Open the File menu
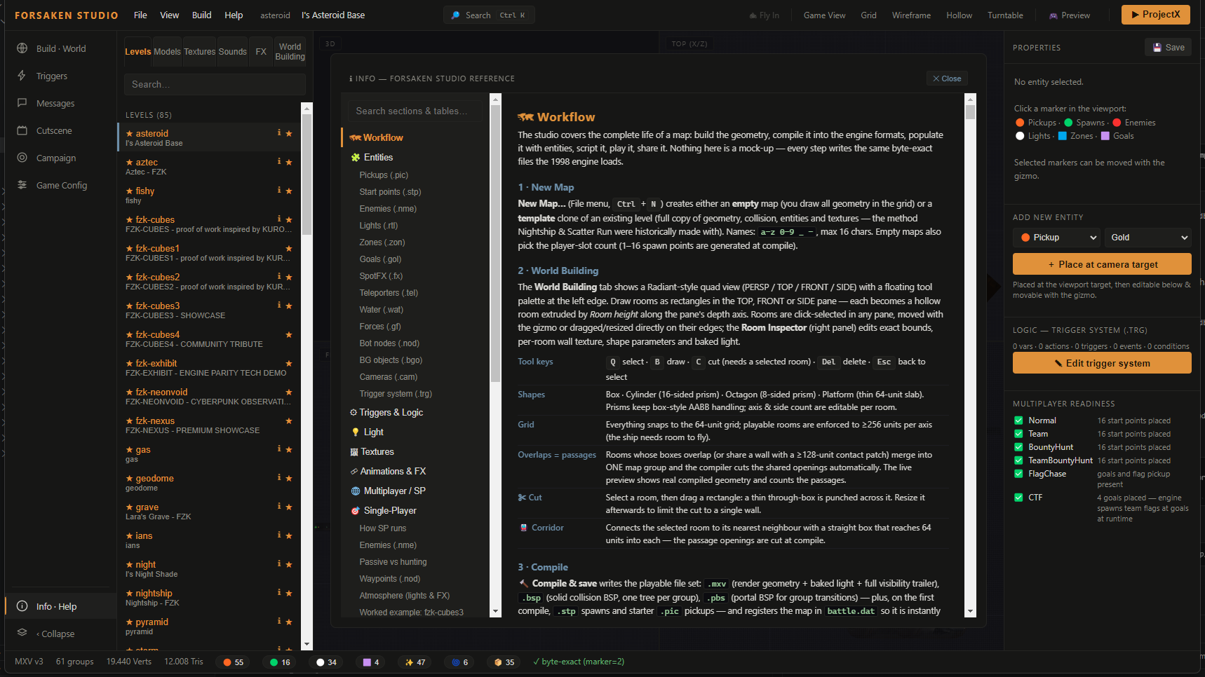This screenshot has height=677, width=1205. click(x=140, y=15)
